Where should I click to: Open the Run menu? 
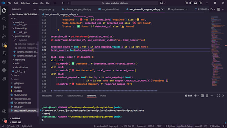click(x=48, y=3)
